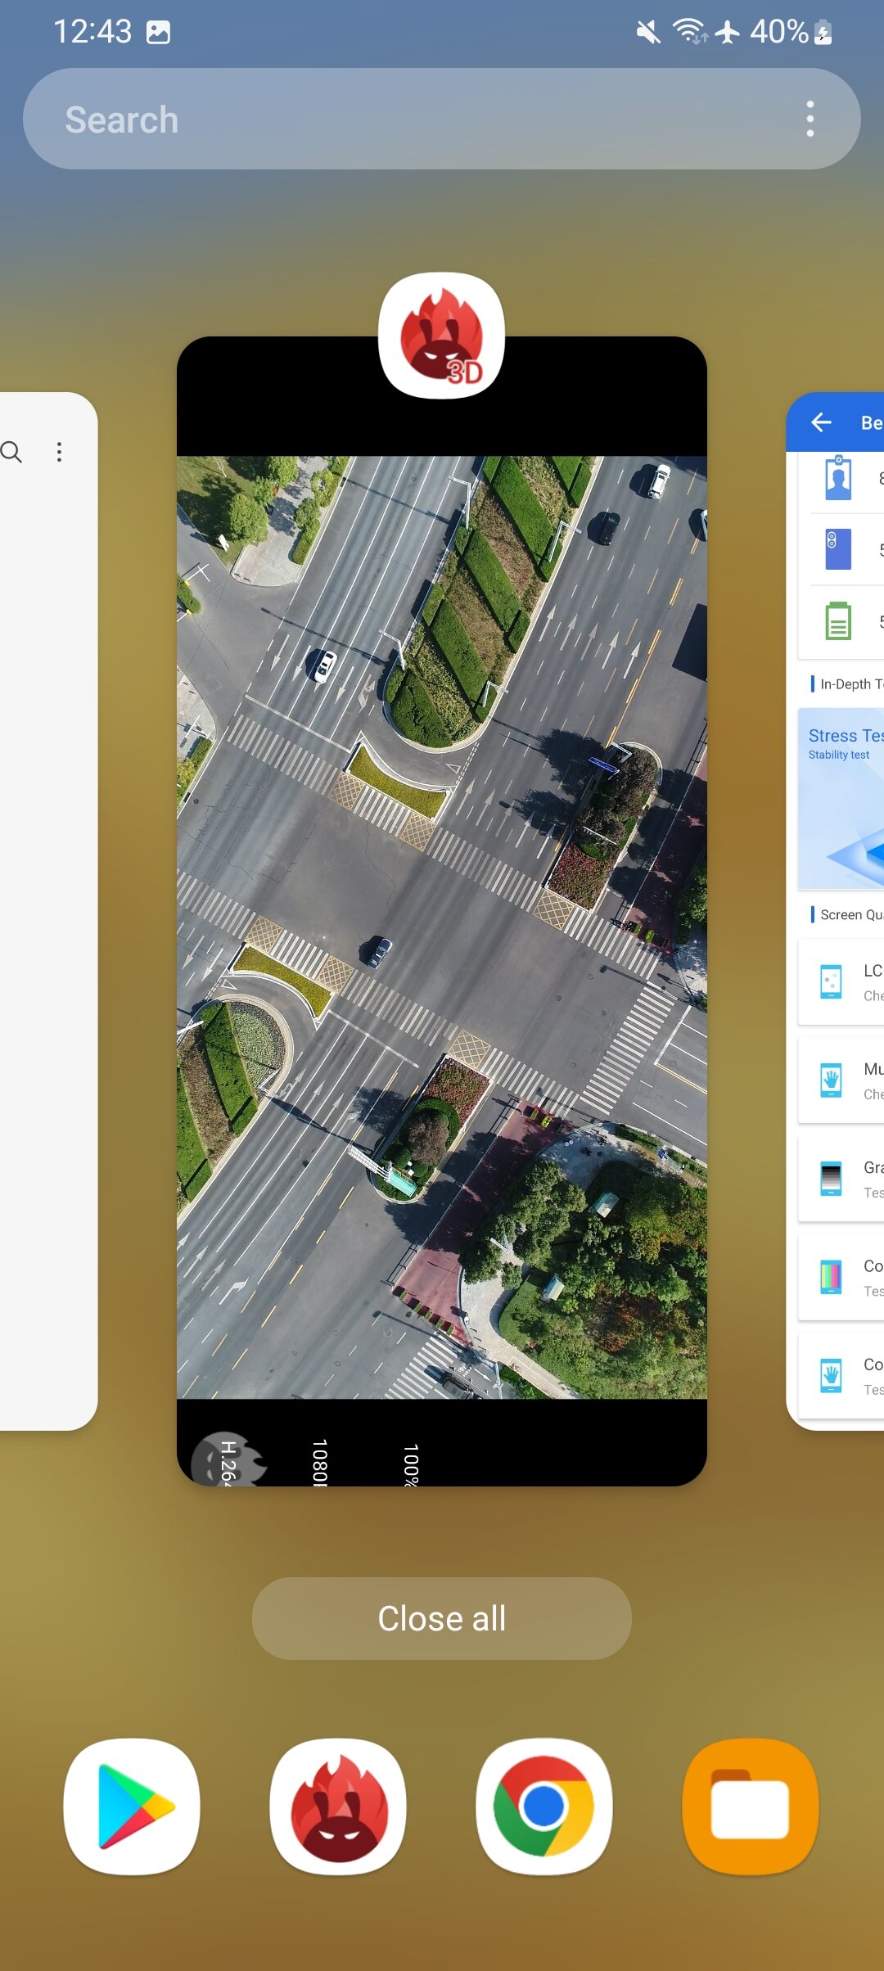The image size is (884, 1971).
Task: Tap the muted sound icon in the status bar
Action: [648, 32]
